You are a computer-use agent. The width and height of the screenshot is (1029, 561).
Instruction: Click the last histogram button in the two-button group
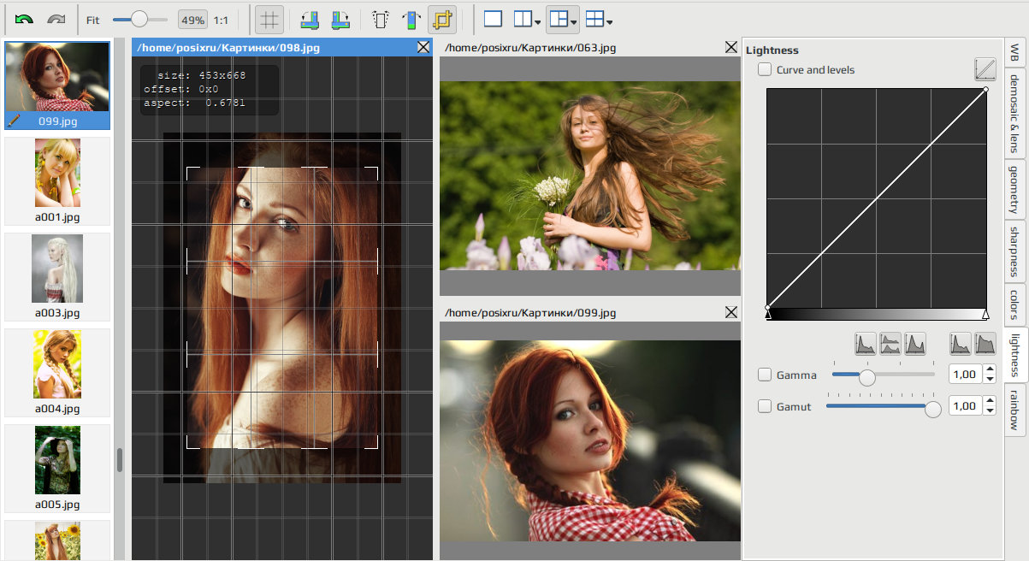[985, 345]
